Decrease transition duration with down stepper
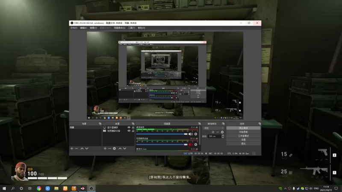342x192 pixels. pos(223,137)
